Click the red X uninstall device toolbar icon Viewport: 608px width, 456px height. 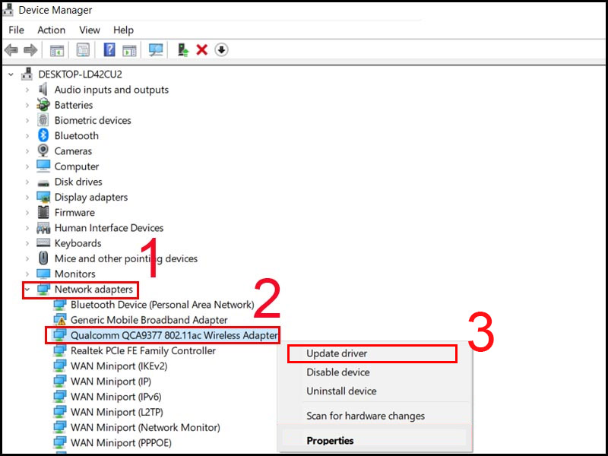click(202, 50)
